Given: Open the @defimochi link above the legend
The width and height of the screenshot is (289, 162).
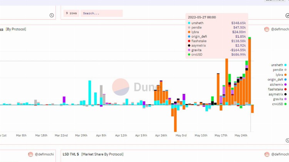Looking at the screenshot, I should [x=279, y=29].
